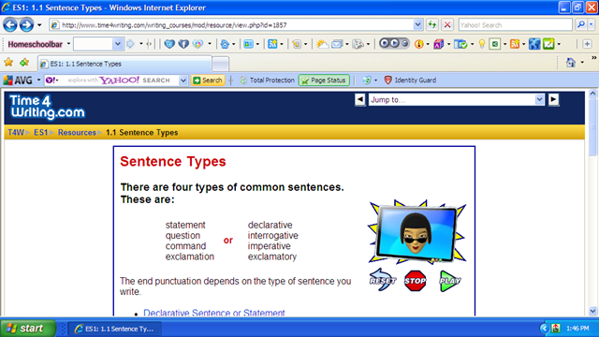Click the system tray expand arrow
599x337 pixels.
point(544,329)
